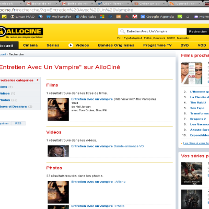Switch to the first Boîte de réception tab
Image resolution: width=209 pixels, height=209 pixels.
coord(42,4)
